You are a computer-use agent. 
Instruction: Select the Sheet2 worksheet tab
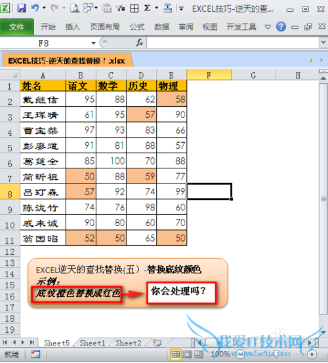coord(129,343)
